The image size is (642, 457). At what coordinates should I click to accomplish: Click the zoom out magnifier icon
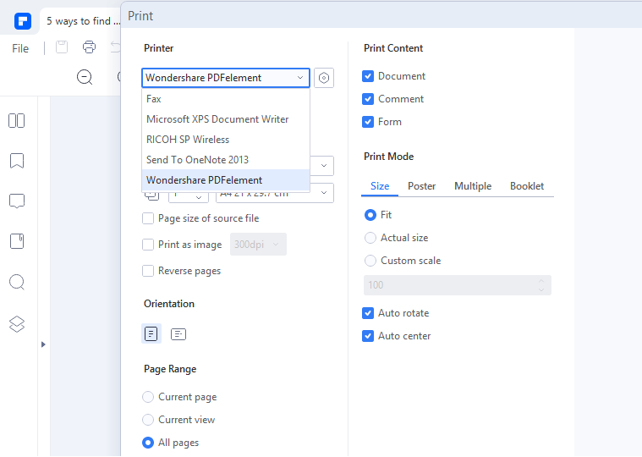click(x=85, y=77)
